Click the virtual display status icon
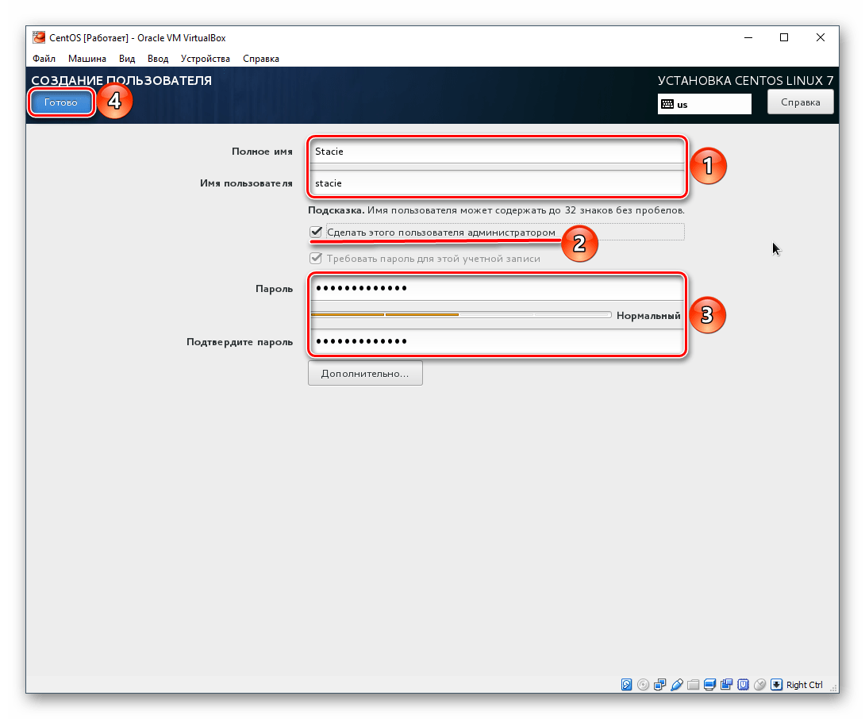Image resolution: width=865 pixels, height=719 pixels. point(710,685)
